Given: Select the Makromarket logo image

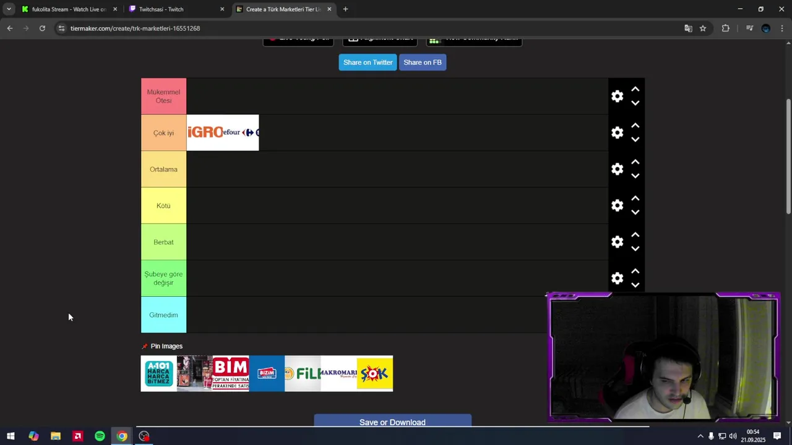Looking at the screenshot, I should coord(338,373).
